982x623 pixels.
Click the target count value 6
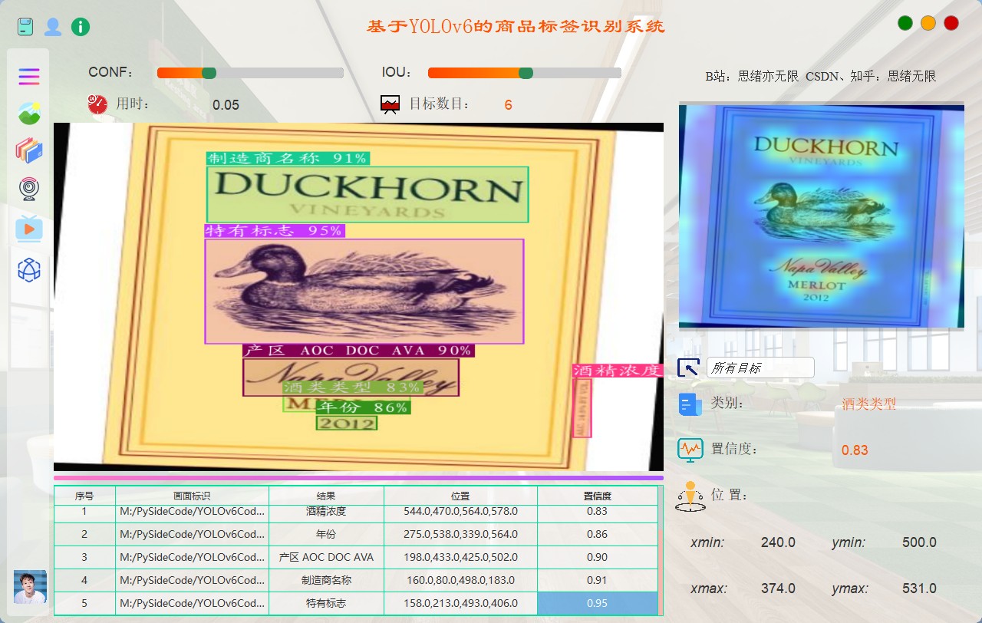(508, 104)
